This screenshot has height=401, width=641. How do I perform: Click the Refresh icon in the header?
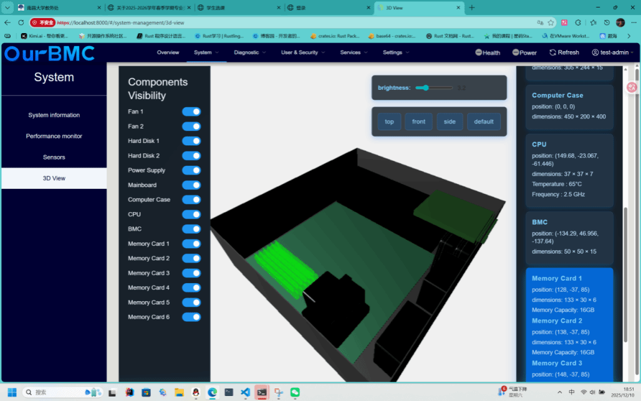(552, 52)
